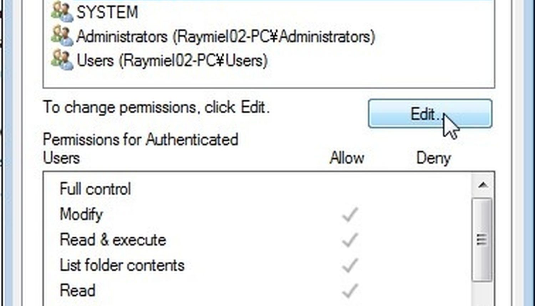Click the Modify permission label
Viewport: 535px width, 306px height.
[x=81, y=215]
